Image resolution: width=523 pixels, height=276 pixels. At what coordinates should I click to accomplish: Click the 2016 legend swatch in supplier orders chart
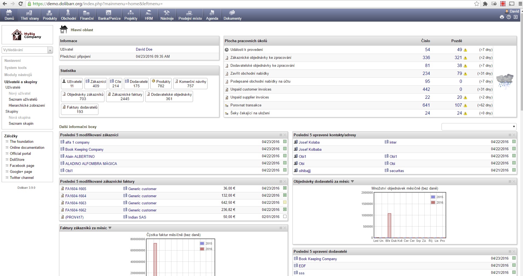point(433,202)
